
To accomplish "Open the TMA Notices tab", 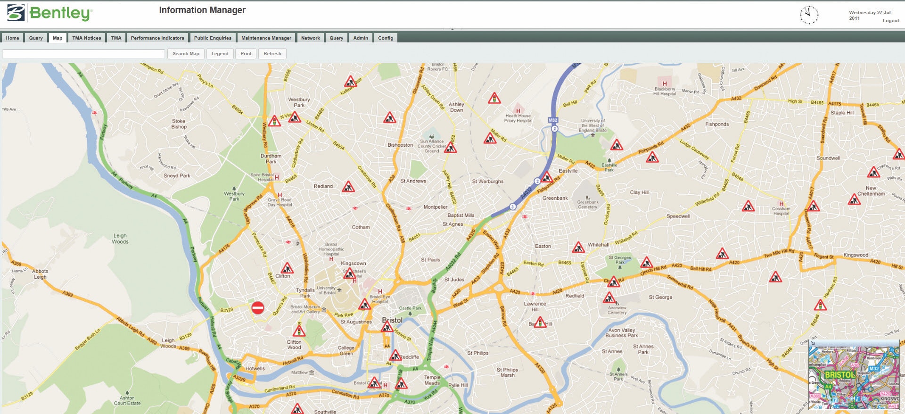I will point(87,38).
